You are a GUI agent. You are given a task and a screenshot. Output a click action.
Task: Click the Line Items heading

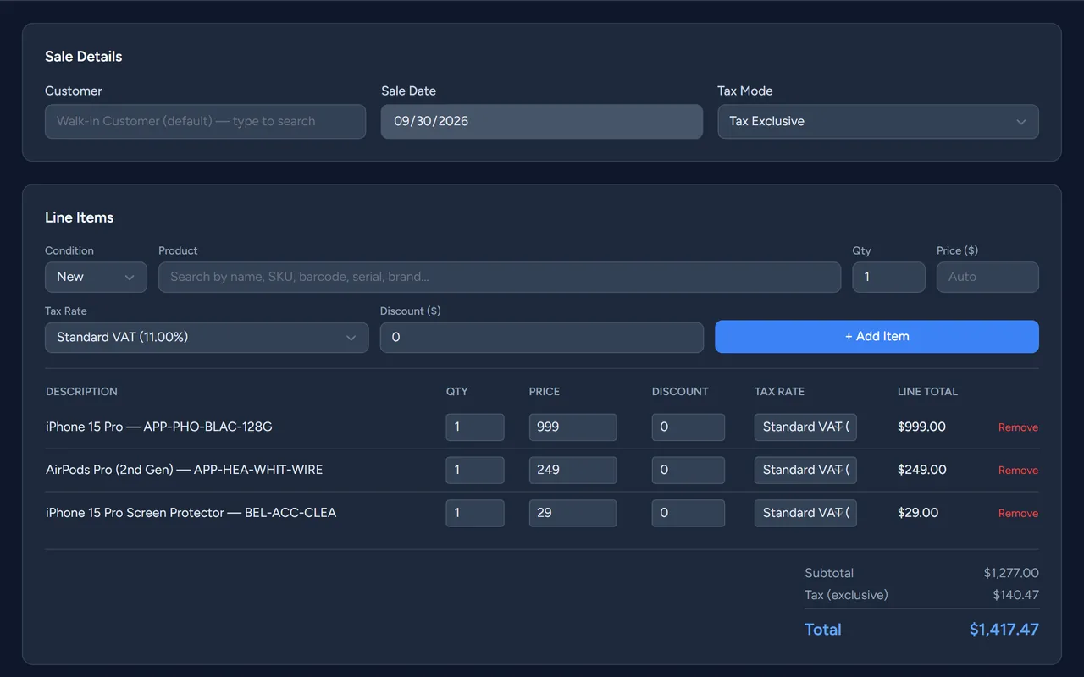pos(80,217)
